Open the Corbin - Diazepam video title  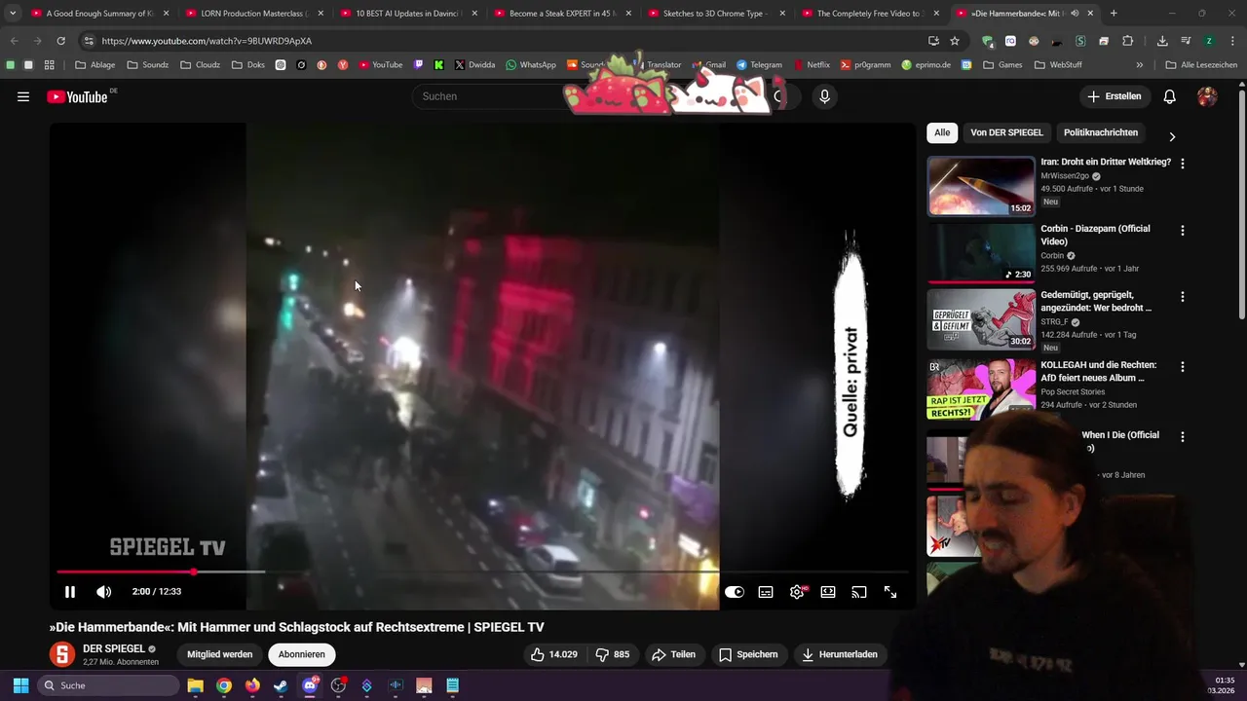click(1095, 235)
